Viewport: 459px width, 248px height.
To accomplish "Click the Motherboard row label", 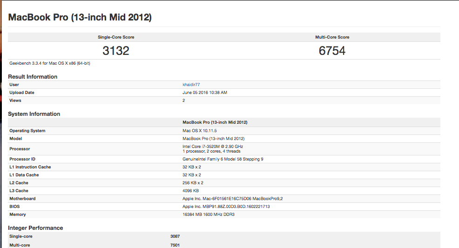I will tap(22, 199).
